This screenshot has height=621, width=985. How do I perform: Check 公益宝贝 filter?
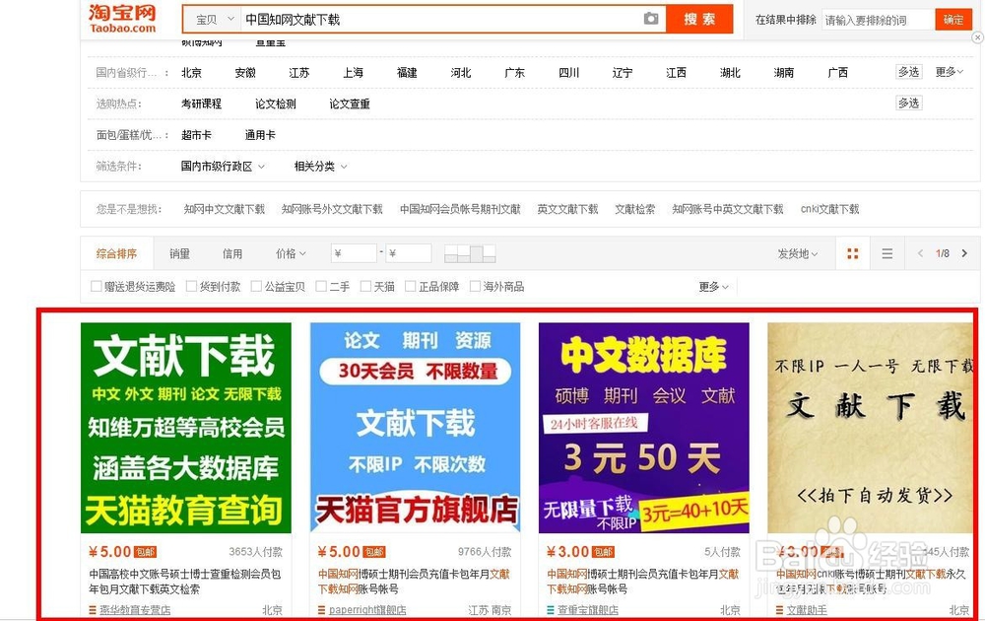pos(256,286)
